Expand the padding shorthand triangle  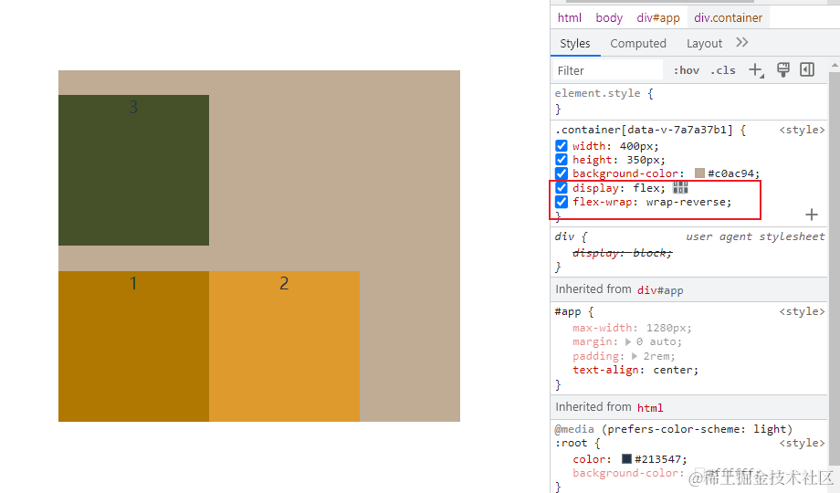point(635,356)
